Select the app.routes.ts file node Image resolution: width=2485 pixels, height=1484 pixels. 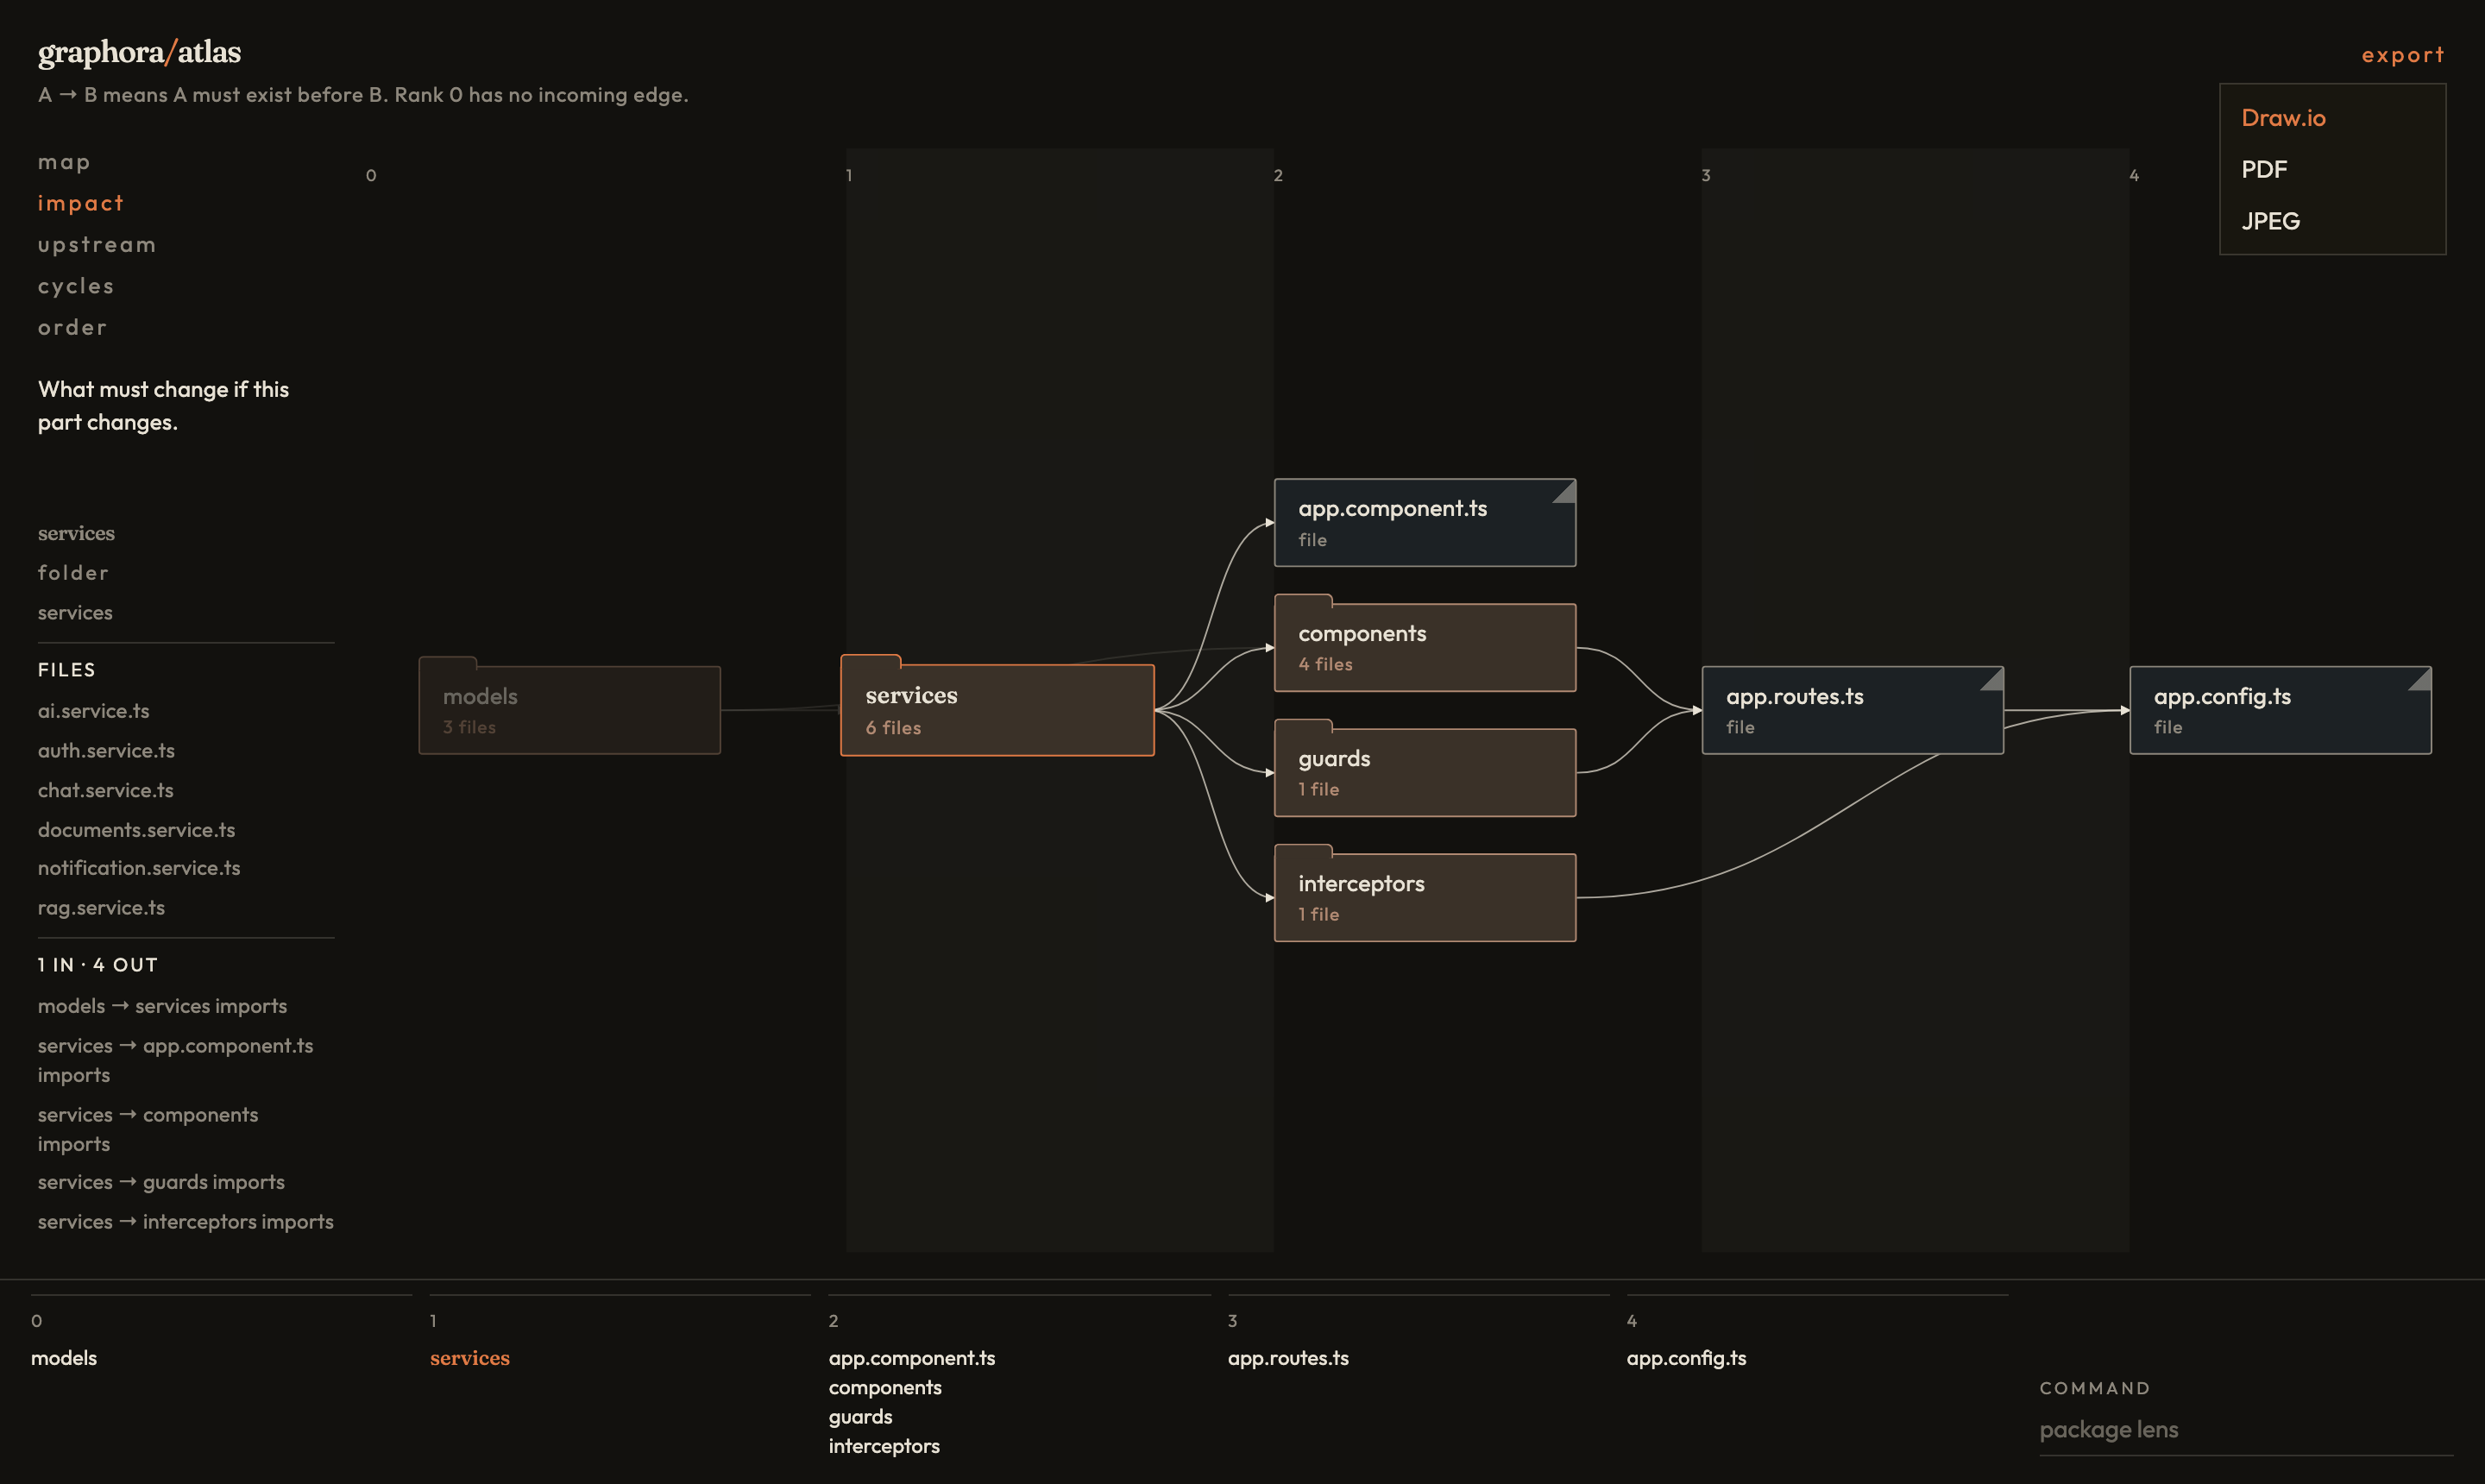click(1852, 710)
